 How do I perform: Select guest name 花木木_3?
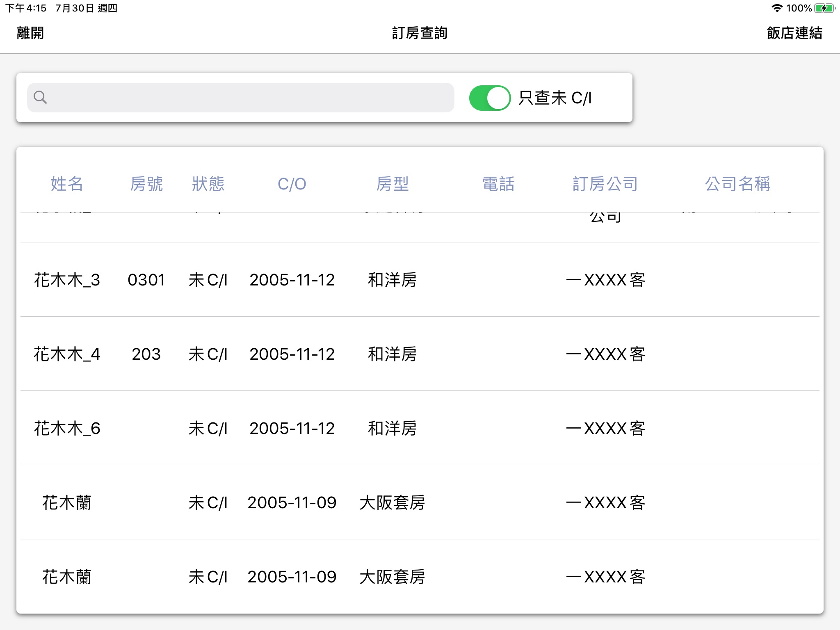(67, 280)
